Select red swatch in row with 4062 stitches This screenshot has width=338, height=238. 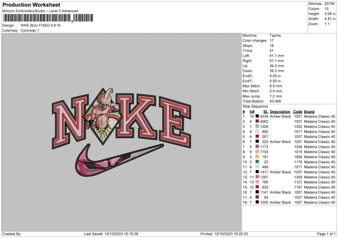click(257, 121)
